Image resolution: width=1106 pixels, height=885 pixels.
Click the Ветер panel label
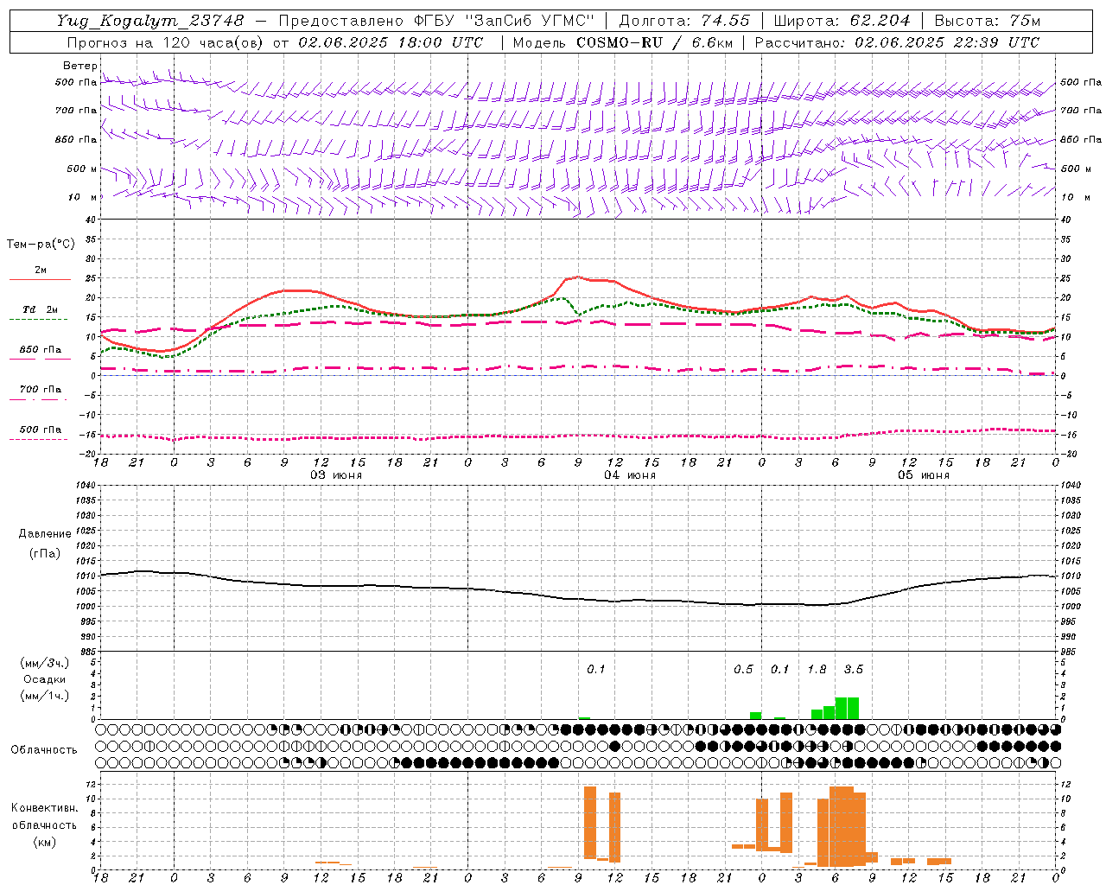click(x=80, y=66)
